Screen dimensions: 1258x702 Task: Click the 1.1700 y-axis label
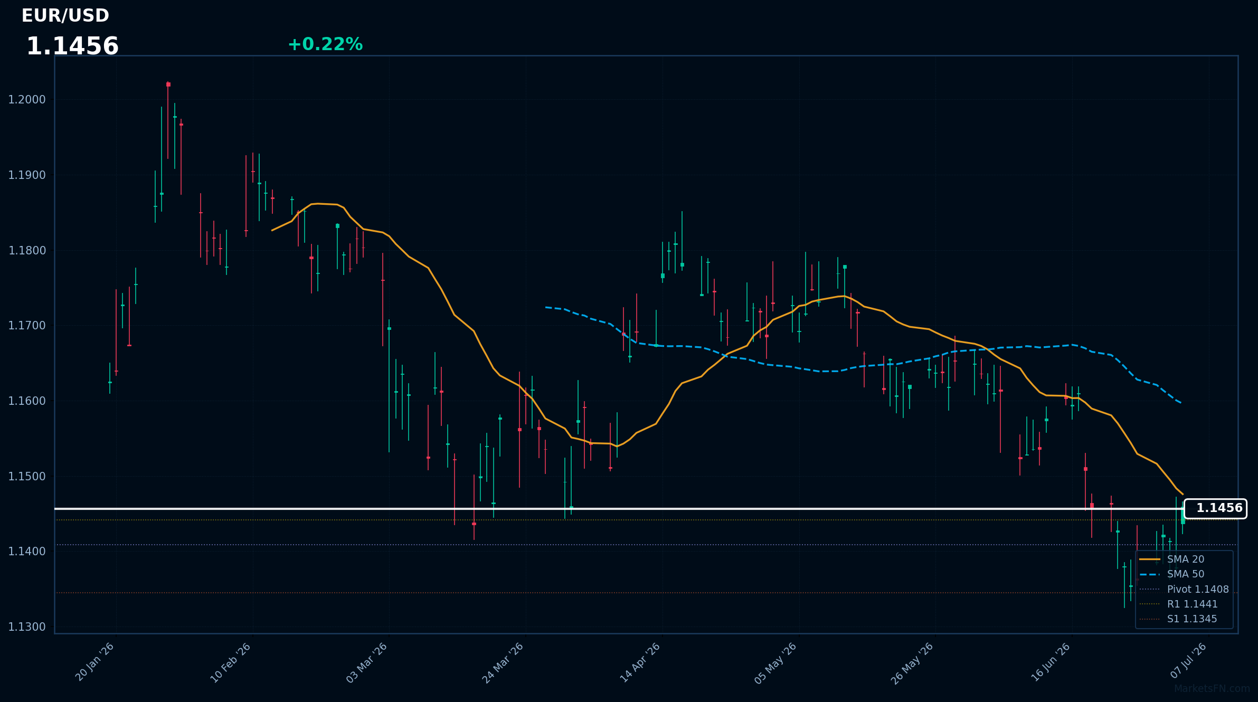coord(27,326)
